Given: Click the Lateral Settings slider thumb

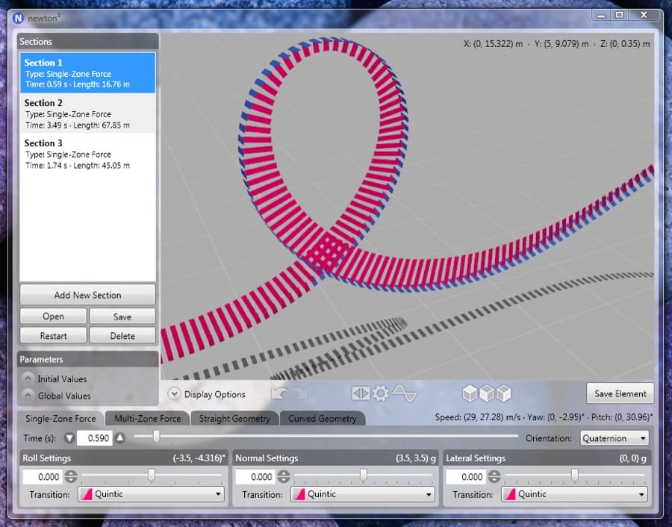Looking at the screenshot, I should (575, 475).
